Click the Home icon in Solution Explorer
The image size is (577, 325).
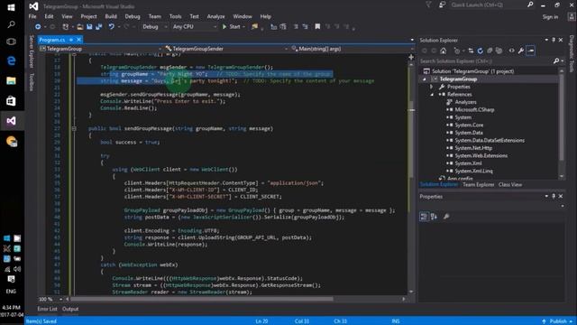point(443,51)
